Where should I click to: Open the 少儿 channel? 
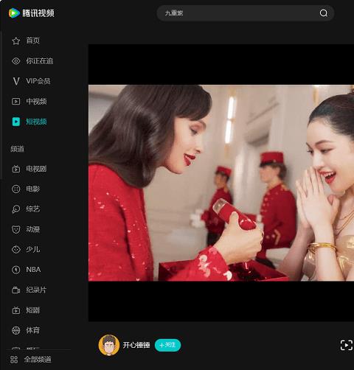pyautogui.click(x=33, y=250)
